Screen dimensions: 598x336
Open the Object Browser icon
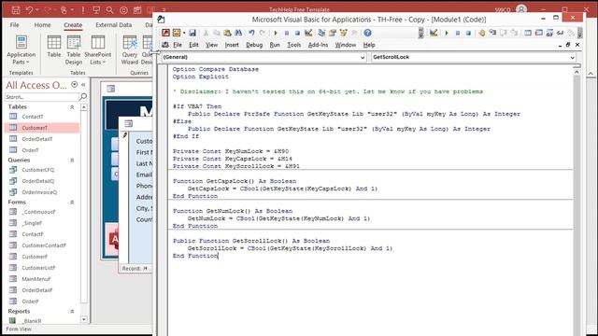[x=343, y=33]
